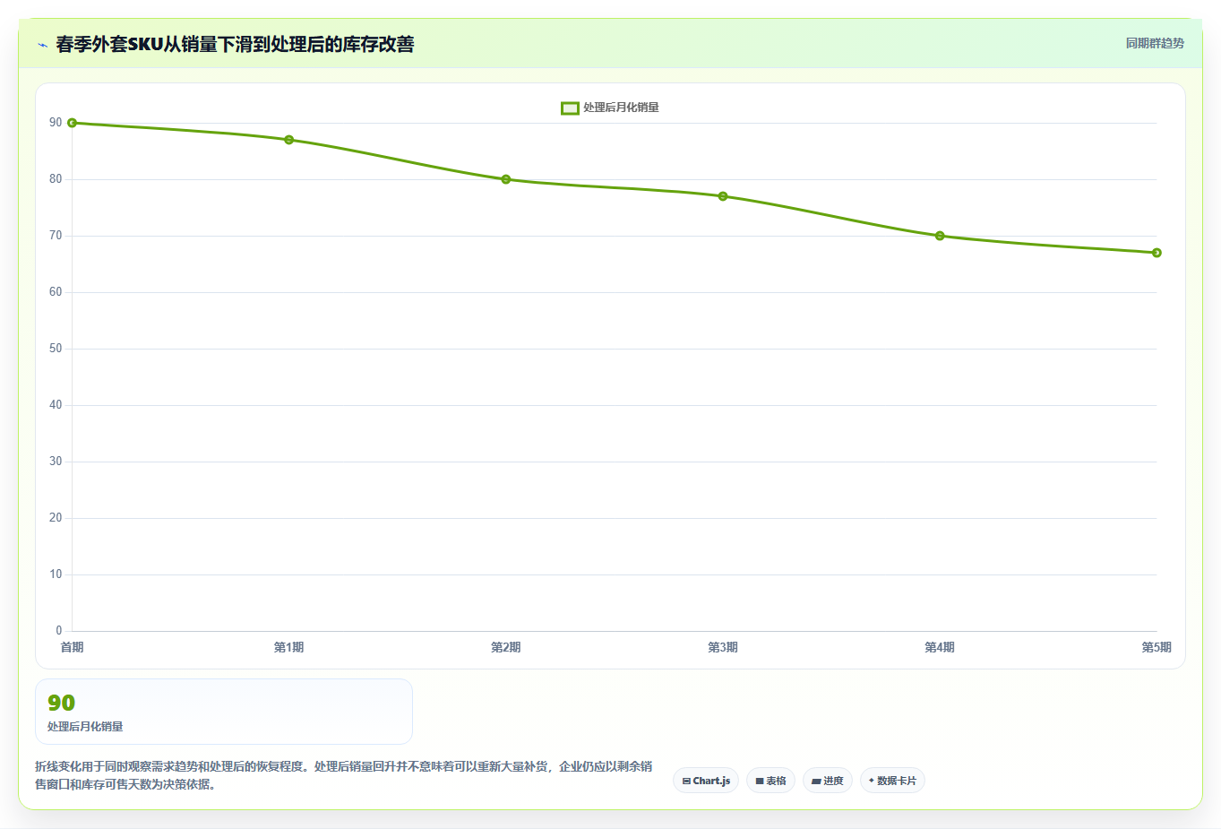Click the 处理后月化销量 legend label

click(621, 108)
